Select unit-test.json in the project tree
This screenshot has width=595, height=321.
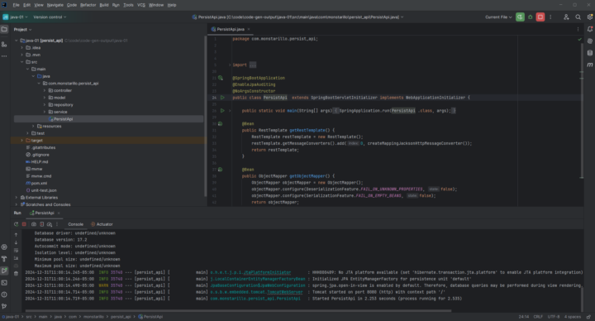point(41,190)
